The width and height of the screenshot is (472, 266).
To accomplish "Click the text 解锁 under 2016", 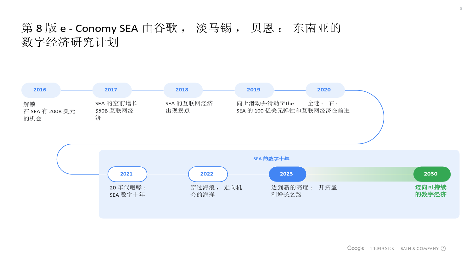I will 30,104.
